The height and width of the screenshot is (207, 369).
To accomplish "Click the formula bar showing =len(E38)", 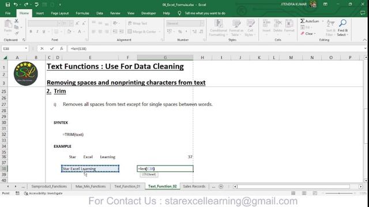I will point(215,48).
